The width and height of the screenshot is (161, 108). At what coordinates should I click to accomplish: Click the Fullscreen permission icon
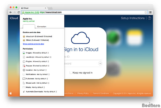24,79
